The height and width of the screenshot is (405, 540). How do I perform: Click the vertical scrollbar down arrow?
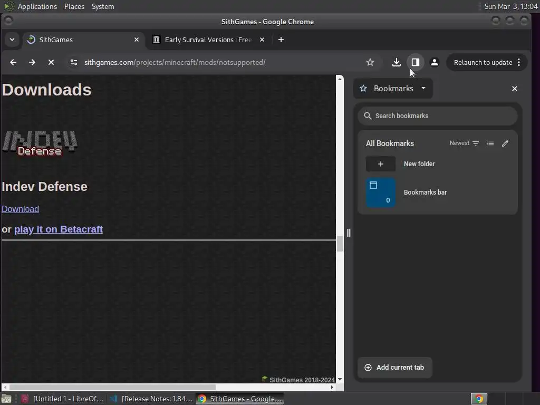coord(340,379)
